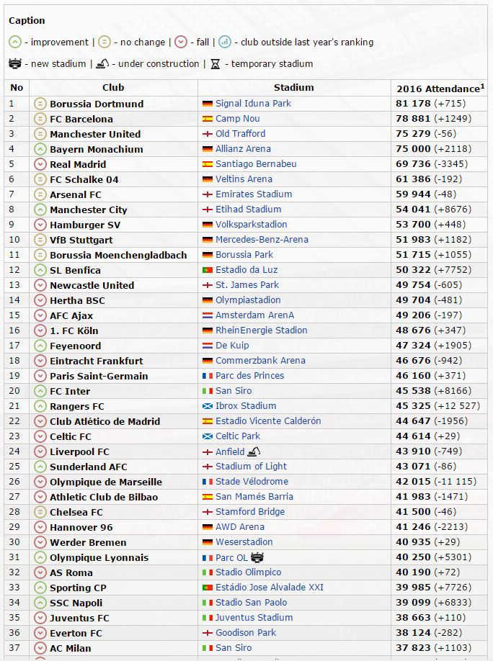This screenshot has width=493, height=661.
Task: Follow the Santiago Bernabeu stadium link
Action: click(x=256, y=163)
